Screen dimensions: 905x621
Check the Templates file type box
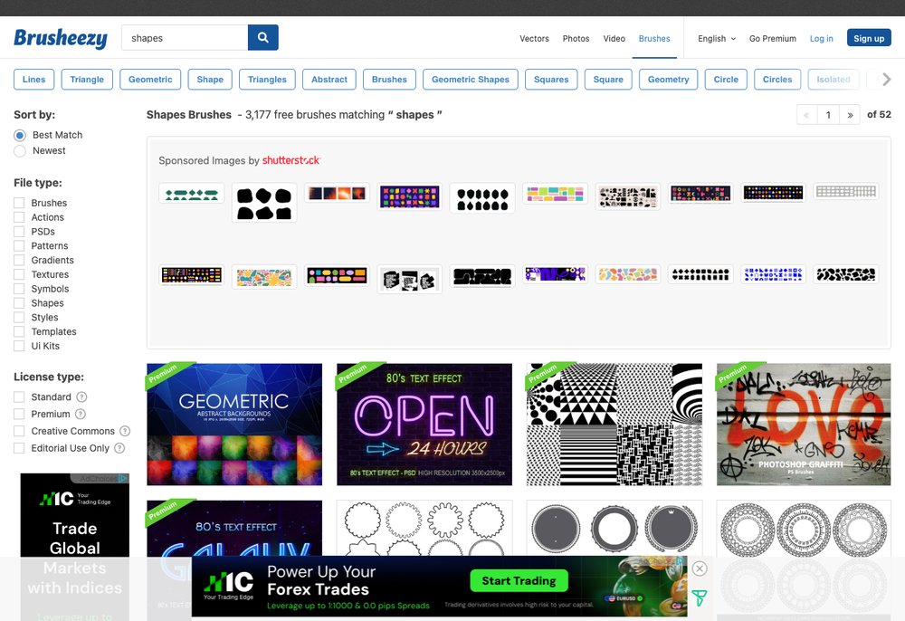pyautogui.click(x=19, y=332)
